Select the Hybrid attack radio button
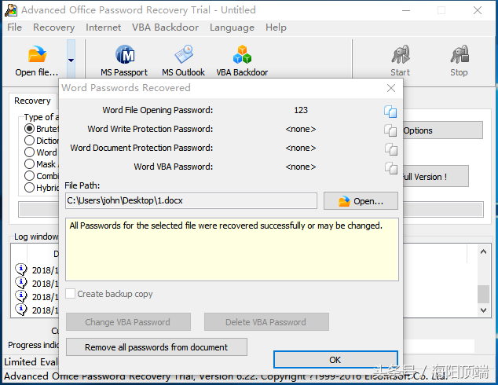Screen dimensions: 498x385 pyautogui.click(x=29, y=188)
